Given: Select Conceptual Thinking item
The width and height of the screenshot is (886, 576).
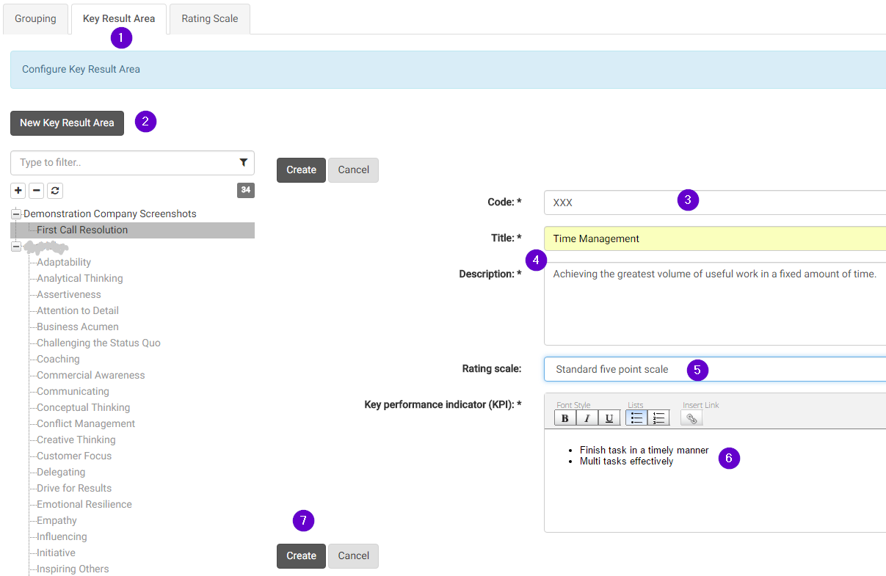Looking at the screenshot, I should pyautogui.click(x=84, y=408).
